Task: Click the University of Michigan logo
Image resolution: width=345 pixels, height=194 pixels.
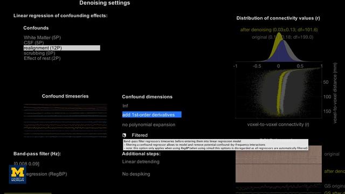Action: click(18, 175)
